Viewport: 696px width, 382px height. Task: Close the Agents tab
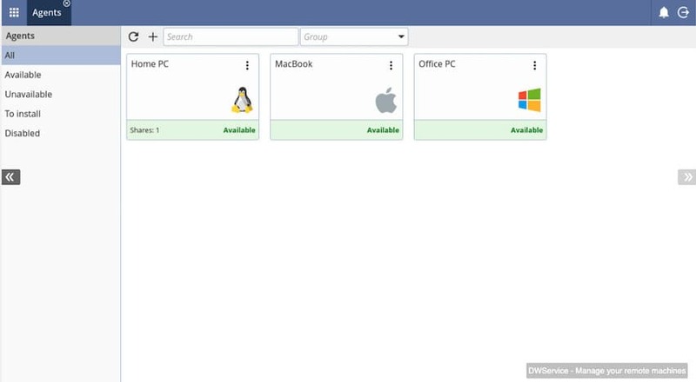point(67,3)
